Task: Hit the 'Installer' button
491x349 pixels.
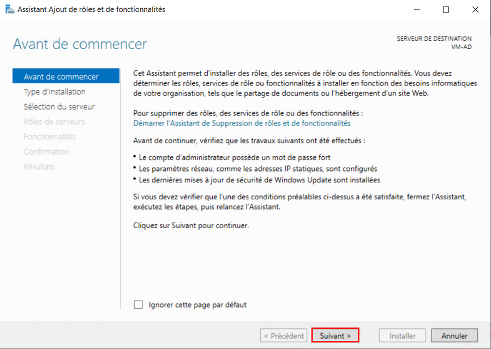Action: coord(403,336)
